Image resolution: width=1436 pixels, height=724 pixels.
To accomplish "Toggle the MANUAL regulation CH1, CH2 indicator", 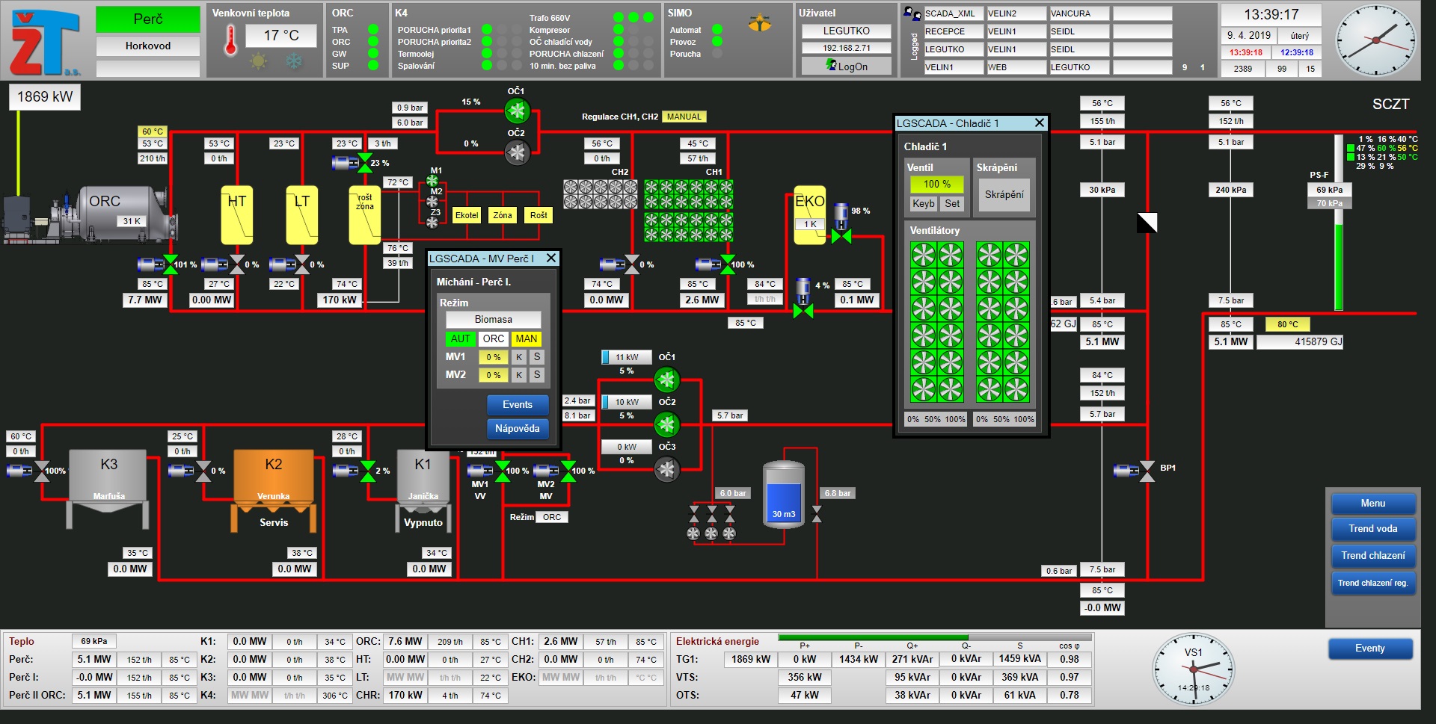I will (x=684, y=117).
